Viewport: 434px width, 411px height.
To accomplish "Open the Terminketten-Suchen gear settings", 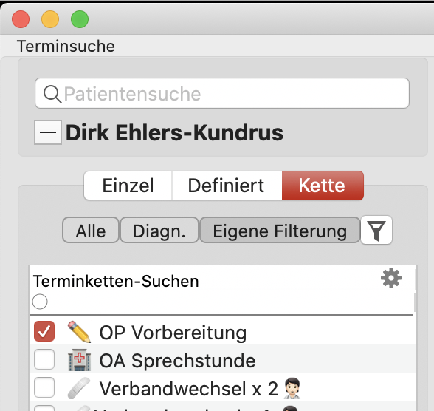I will 391,278.
